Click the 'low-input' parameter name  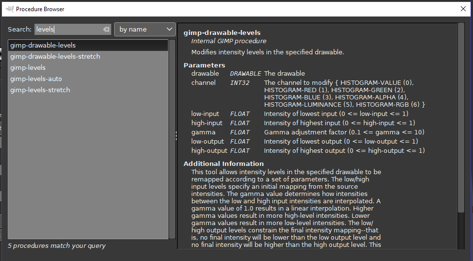click(205, 114)
